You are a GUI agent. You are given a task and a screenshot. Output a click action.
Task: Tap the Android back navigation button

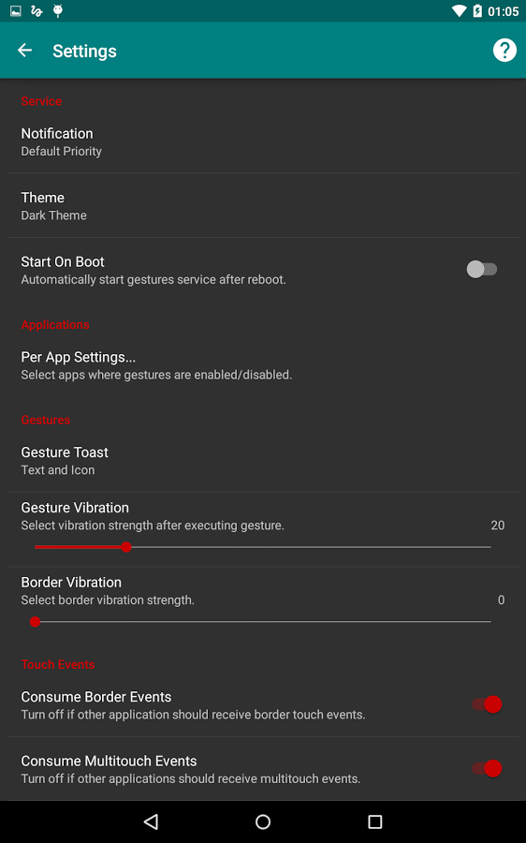point(151,821)
